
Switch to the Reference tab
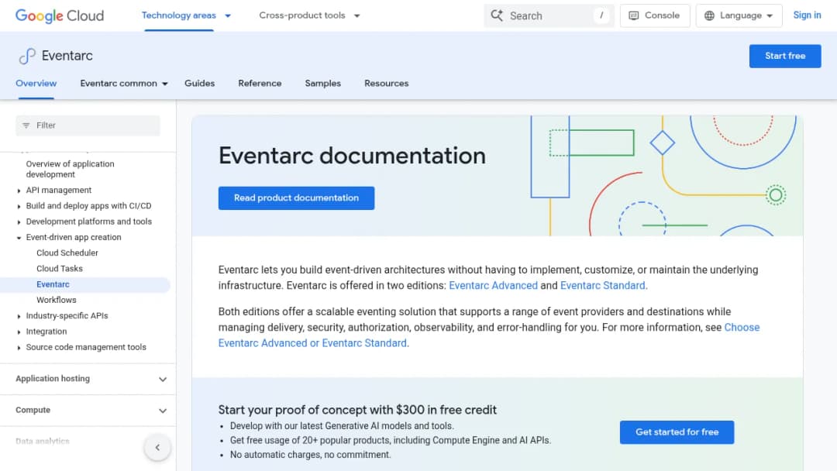coord(260,83)
